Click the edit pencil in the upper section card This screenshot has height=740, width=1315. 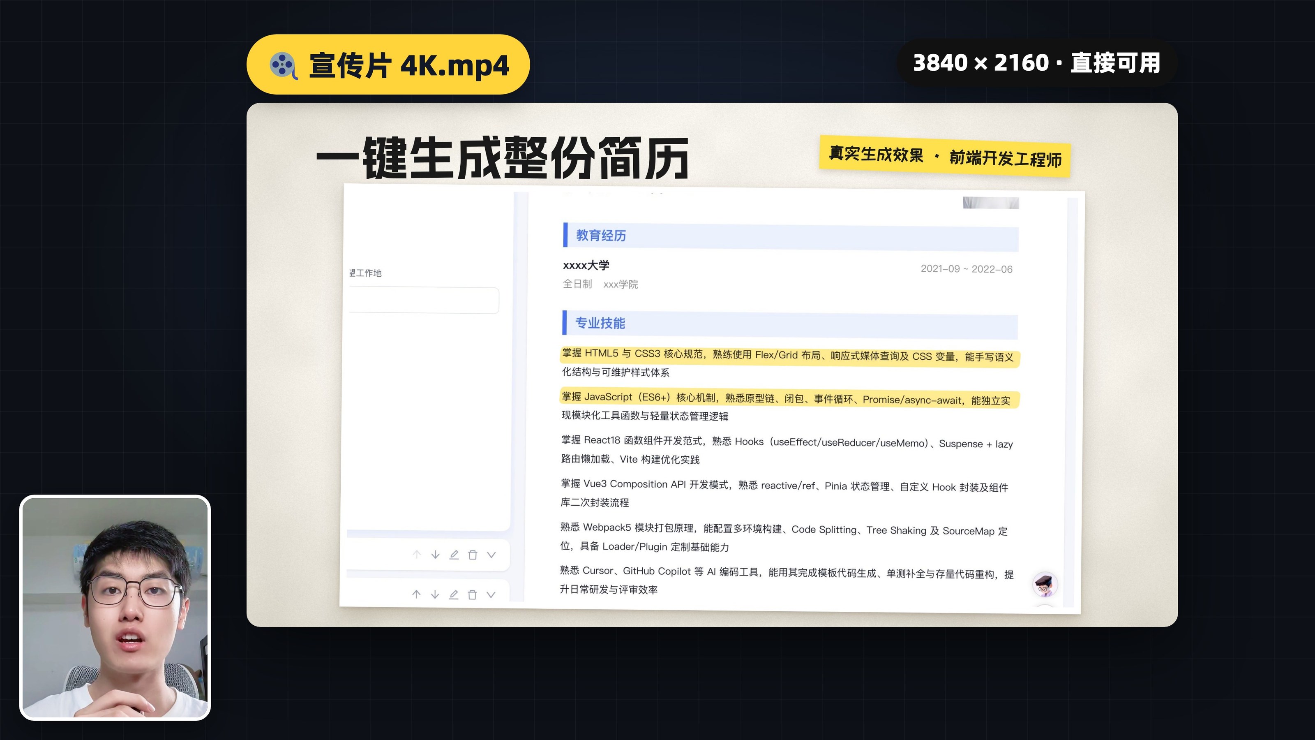454,555
